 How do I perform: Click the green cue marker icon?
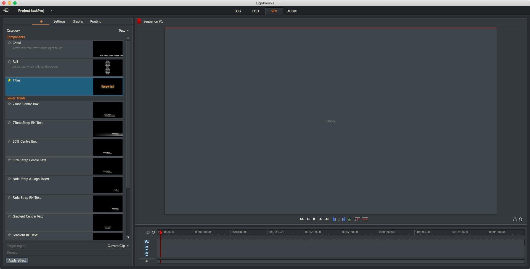click(349, 219)
